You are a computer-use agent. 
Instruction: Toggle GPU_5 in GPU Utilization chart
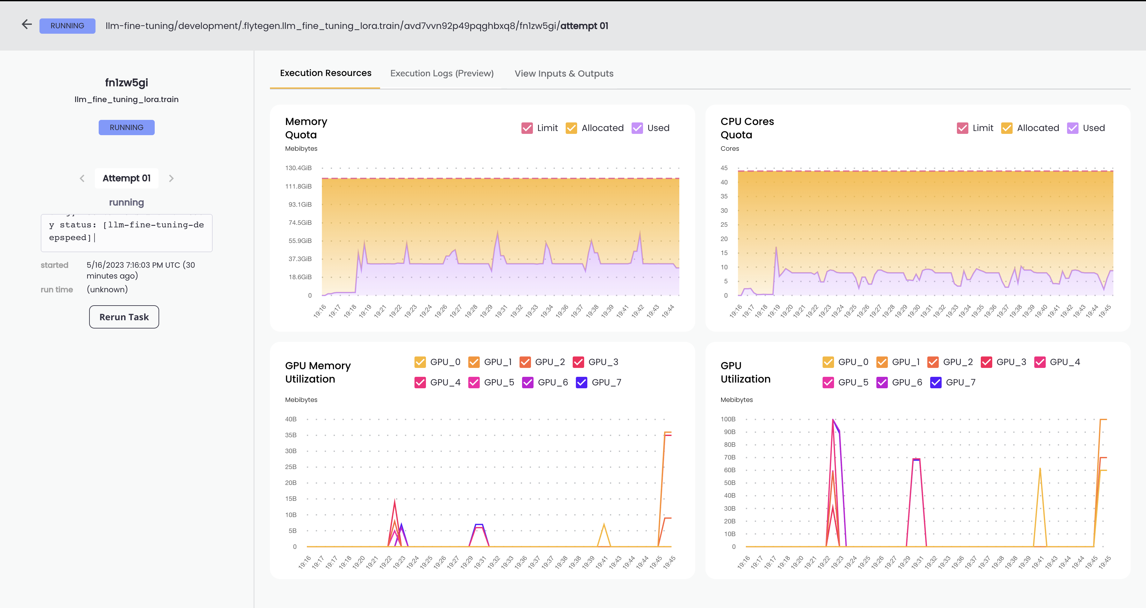click(828, 382)
